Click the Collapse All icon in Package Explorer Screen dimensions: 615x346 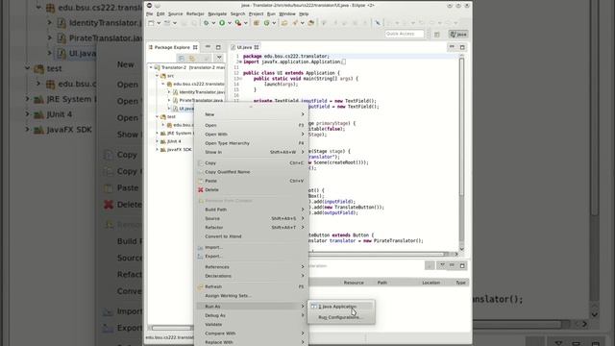pyautogui.click(x=182, y=58)
